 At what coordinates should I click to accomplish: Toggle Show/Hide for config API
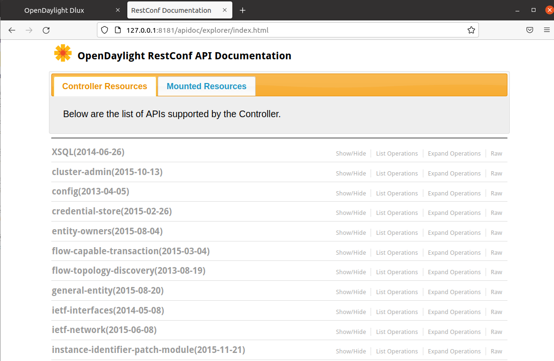pos(351,194)
